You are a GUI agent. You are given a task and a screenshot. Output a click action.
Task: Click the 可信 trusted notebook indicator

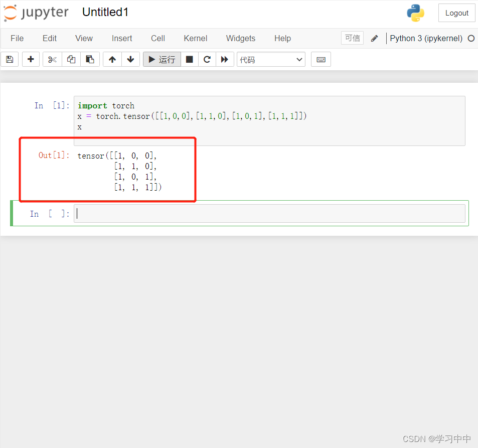tap(352, 38)
